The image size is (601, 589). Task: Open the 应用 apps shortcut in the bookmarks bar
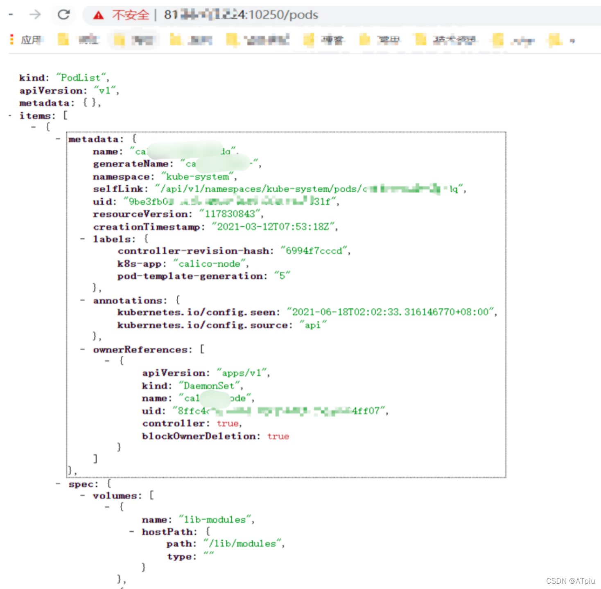[27, 40]
